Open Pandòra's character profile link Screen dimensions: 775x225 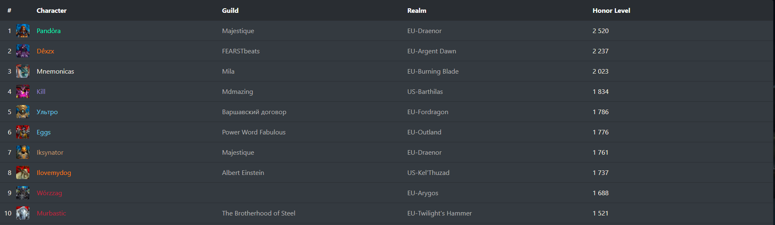pos(48,31)
